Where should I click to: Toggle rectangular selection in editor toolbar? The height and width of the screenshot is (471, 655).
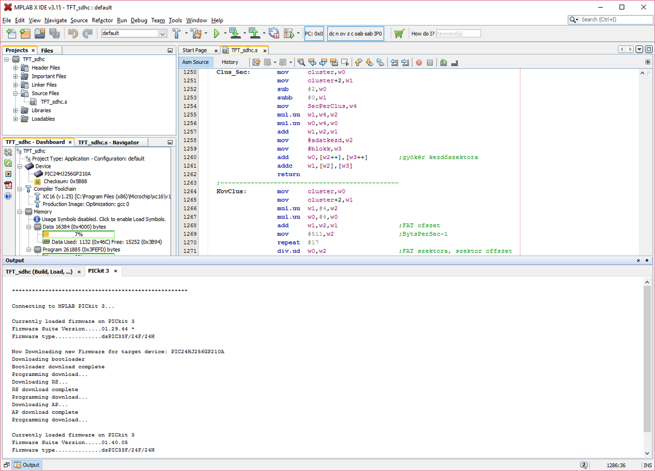click(345, 62)
